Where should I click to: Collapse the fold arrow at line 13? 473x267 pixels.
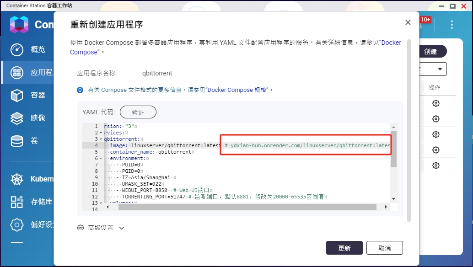pos(101,203)
